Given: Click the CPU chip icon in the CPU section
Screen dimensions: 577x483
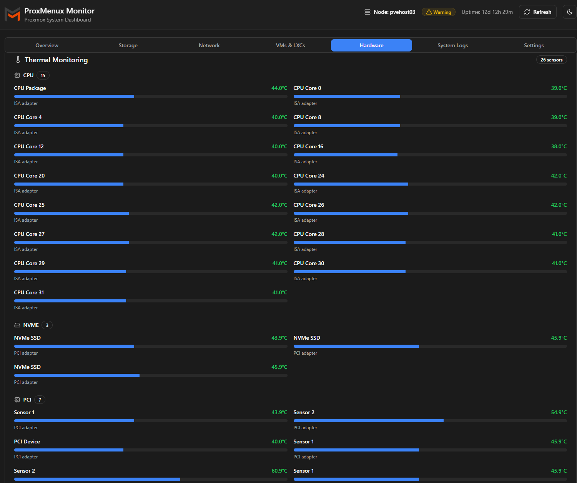Looking at the screenshot, I should click(x=17, y=75).
